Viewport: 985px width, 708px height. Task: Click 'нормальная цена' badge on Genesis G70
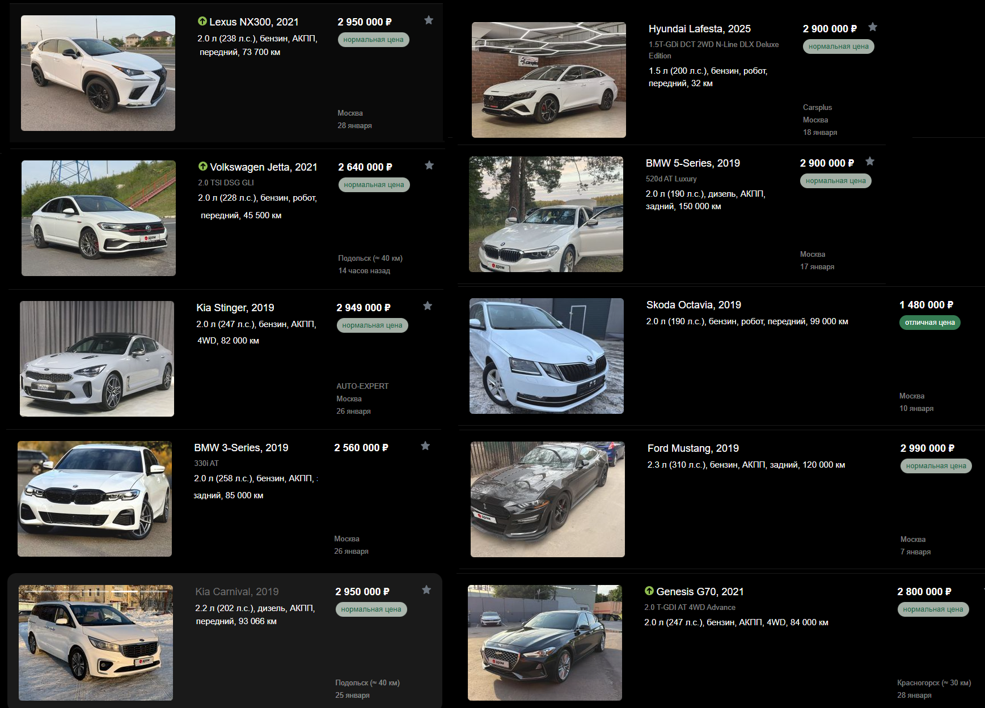pyautogui.click(x=933, y=609)
